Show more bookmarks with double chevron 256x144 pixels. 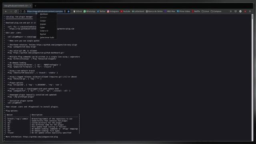(x=230, y=12)
